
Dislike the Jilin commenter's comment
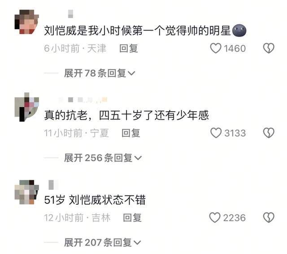pos(269,217)
